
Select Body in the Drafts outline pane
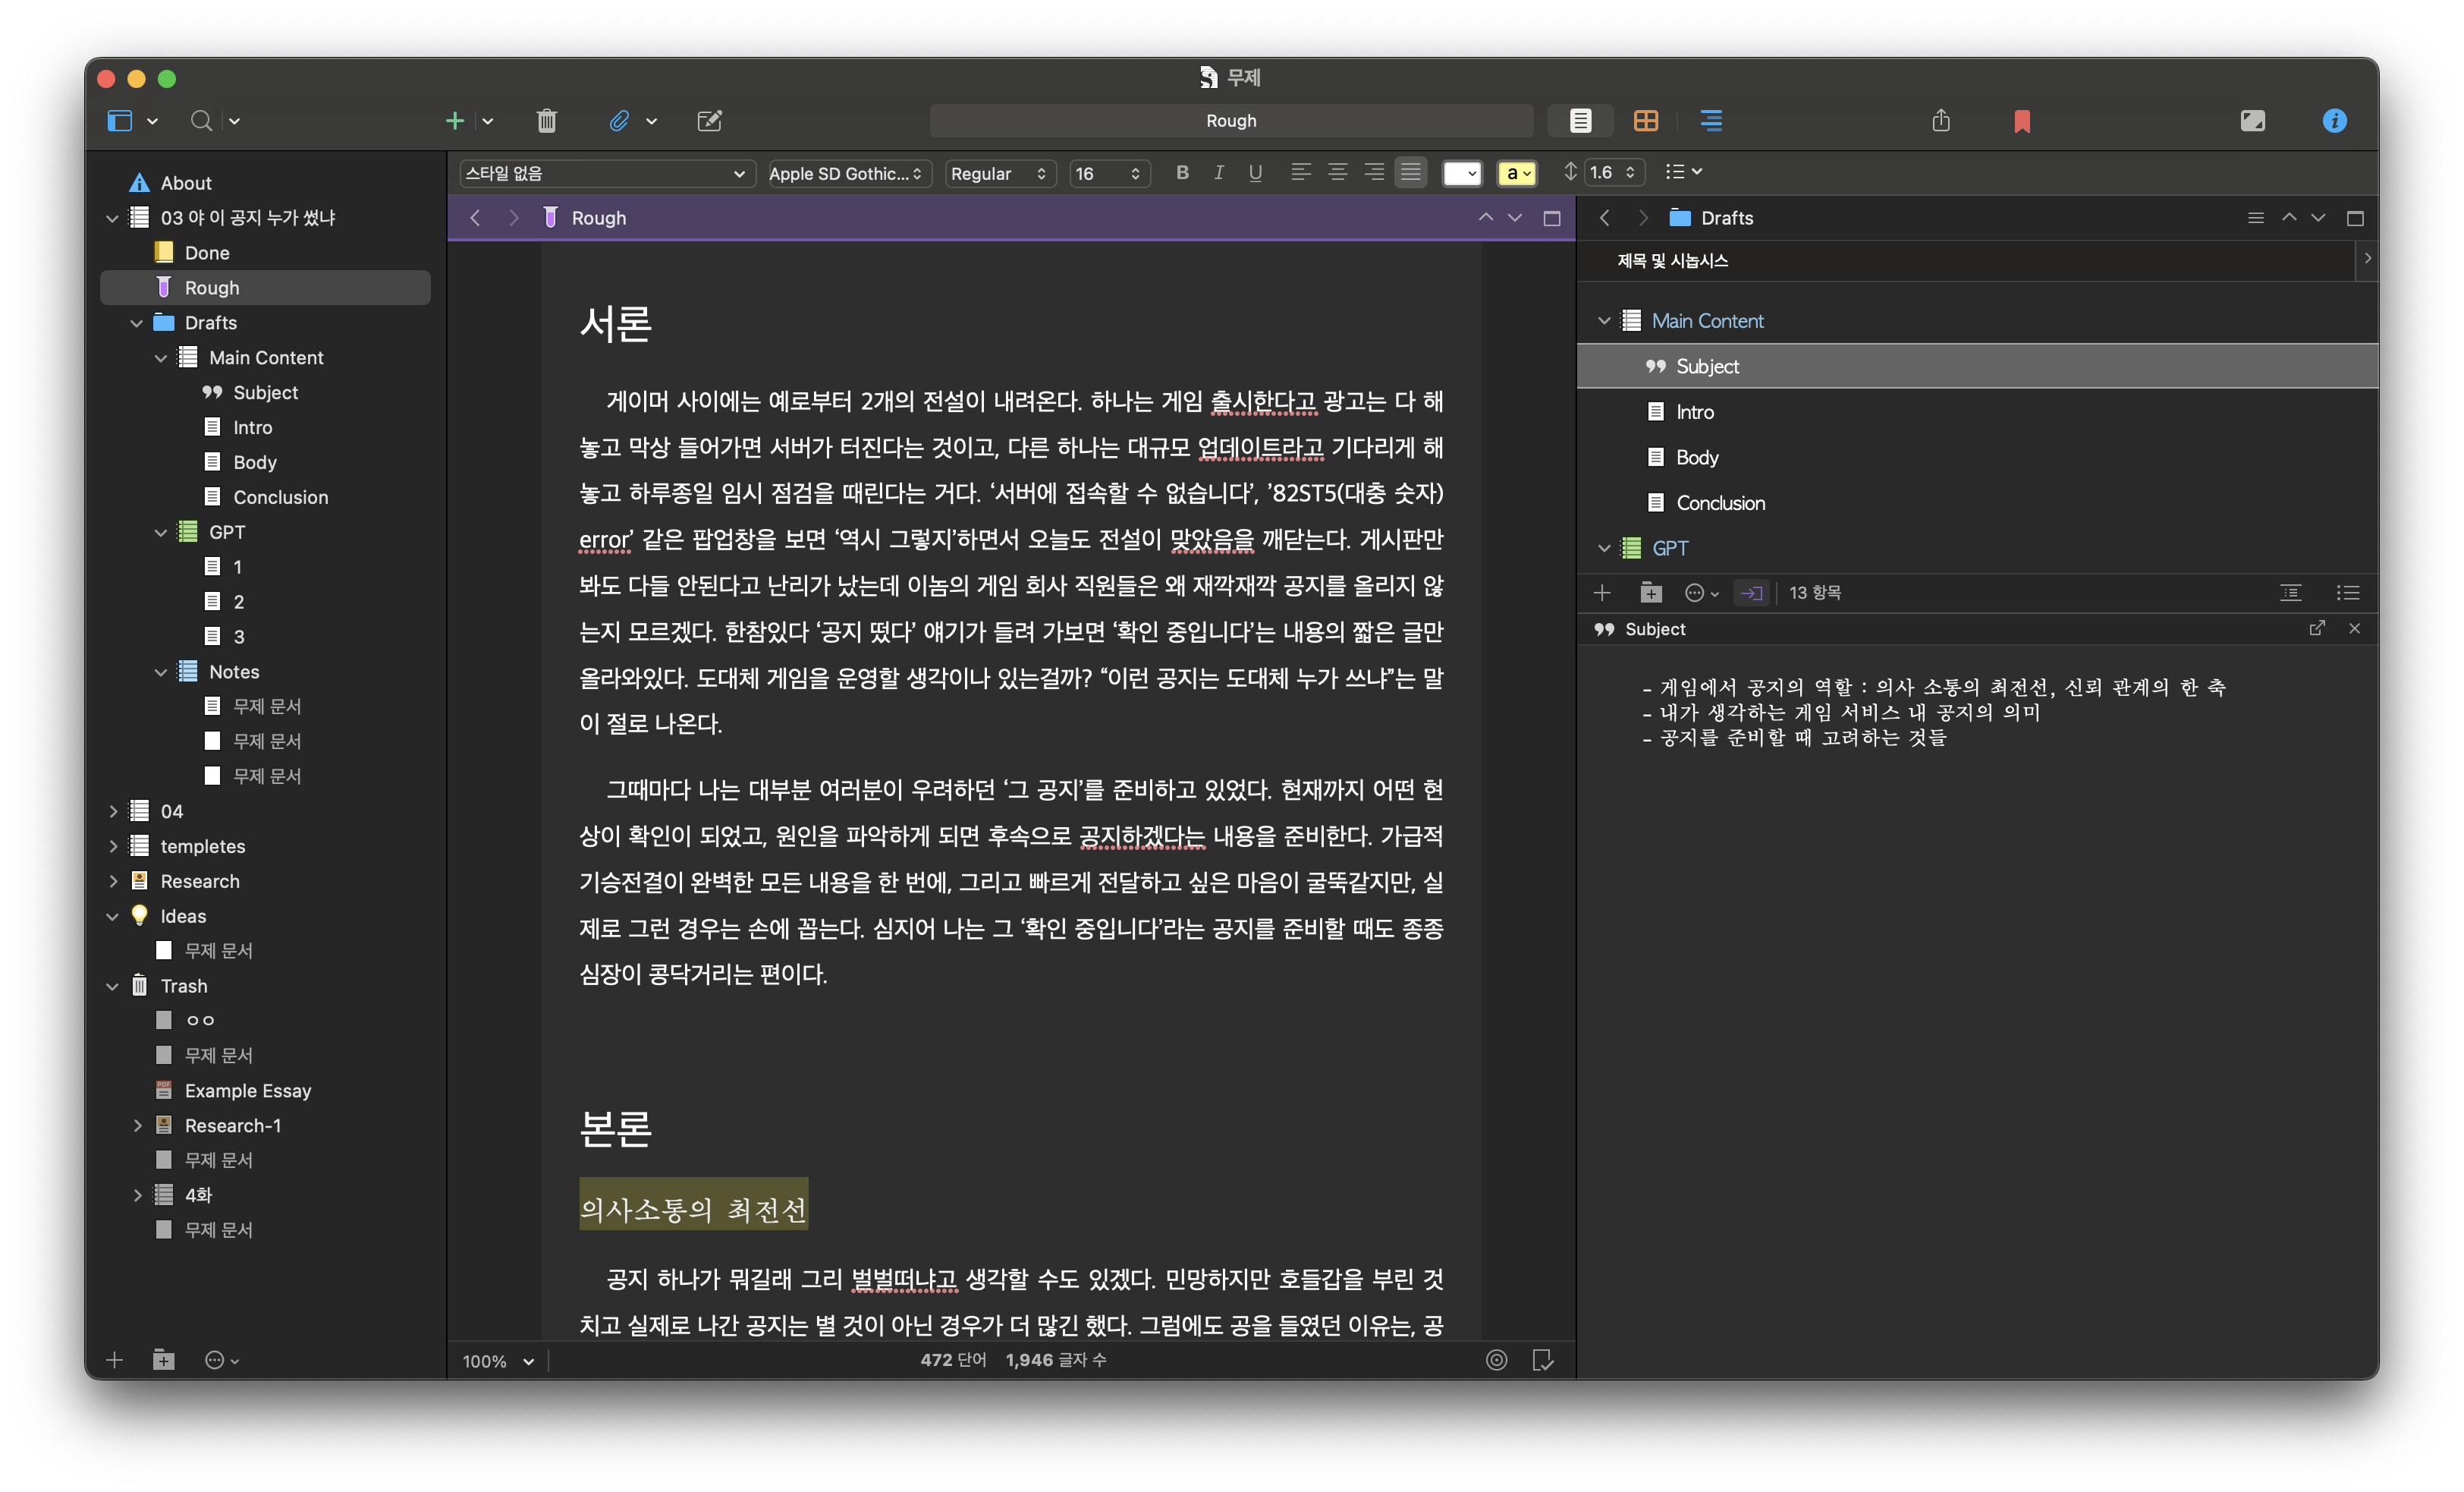[x=1697, y=458]
